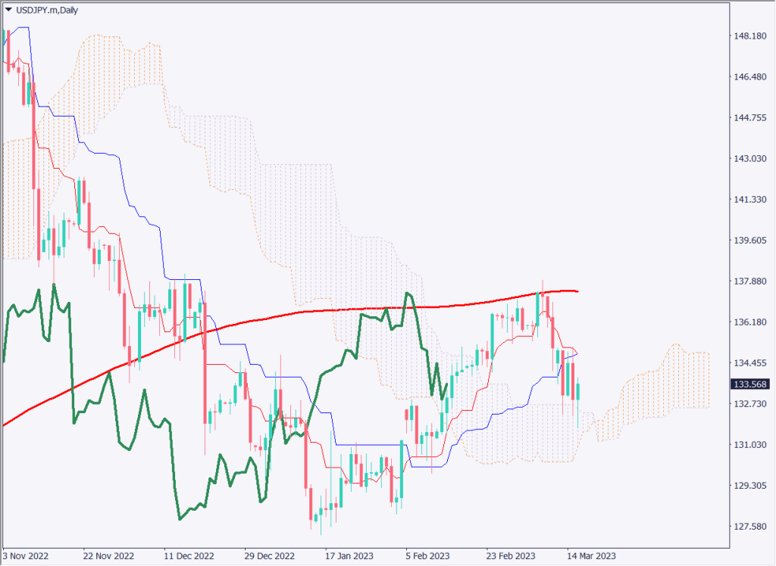Viewport: 776px width, 566px height.
Task: Click the 131.030 price axis label
Action: (x=747, y=444)
